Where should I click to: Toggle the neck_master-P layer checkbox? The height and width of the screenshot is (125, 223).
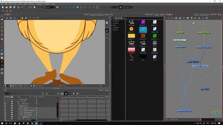[x=6, y=115]
